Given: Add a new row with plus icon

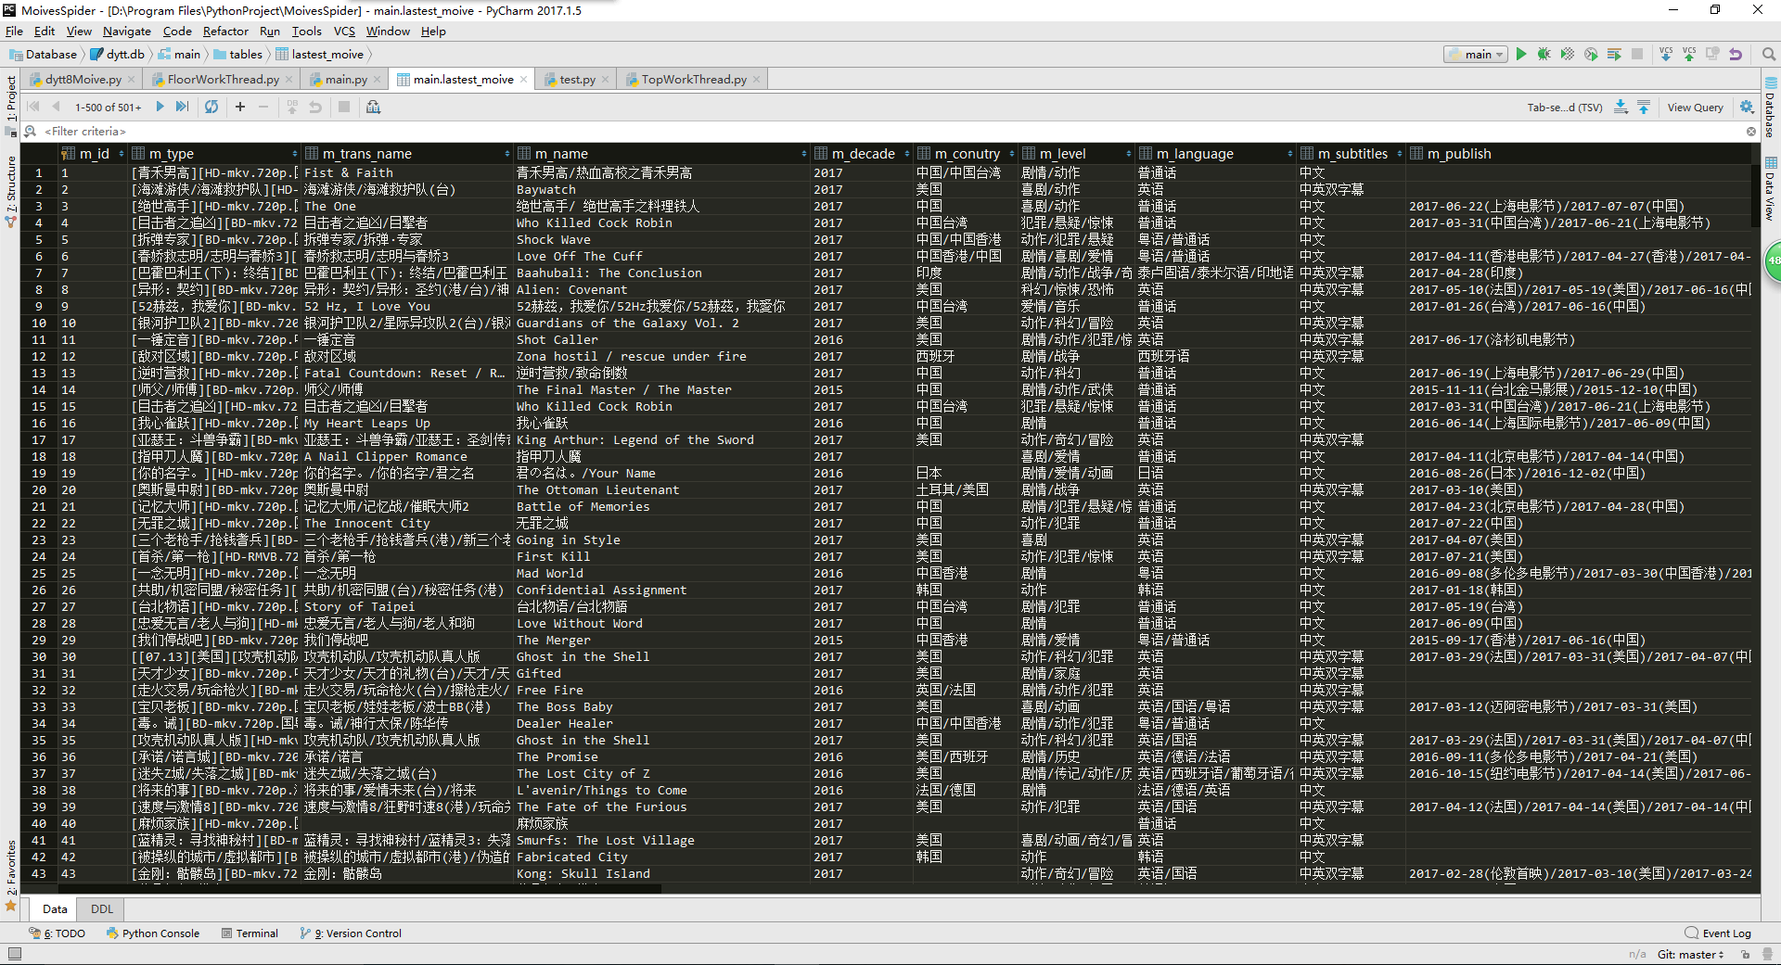Looking at the screenshot, I should pos(240,107).
